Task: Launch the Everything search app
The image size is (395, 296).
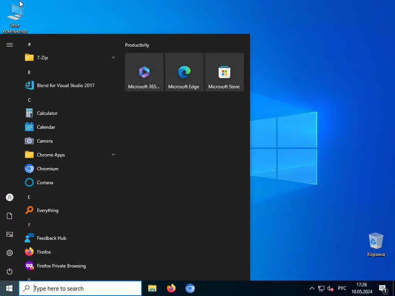Action: (x=70, y=210)
